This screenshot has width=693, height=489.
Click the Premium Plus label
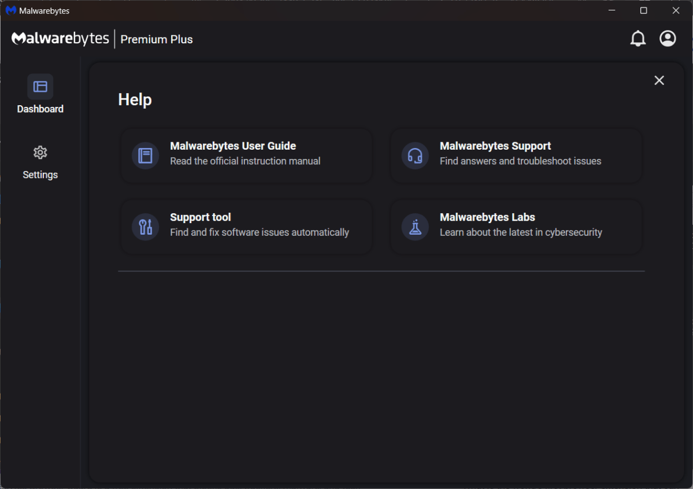tap(157, 39)
